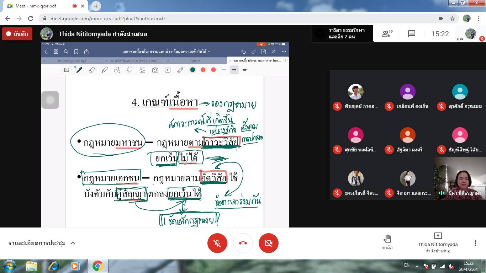Click the red hang up call button
Viewport: 486px width, 273px height.
coord(243,243)
